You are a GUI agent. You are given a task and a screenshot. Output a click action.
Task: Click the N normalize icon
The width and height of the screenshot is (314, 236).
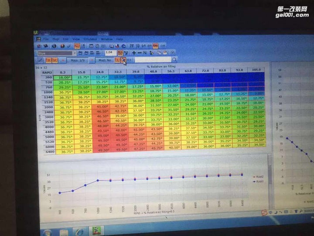coord(145,53)
